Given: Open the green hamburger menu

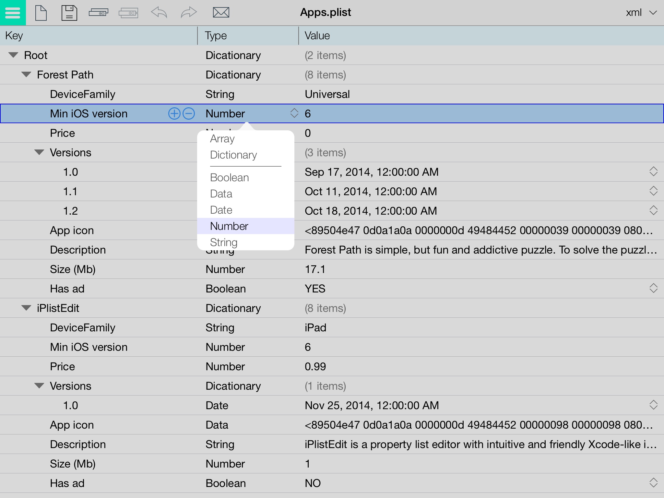Looking at the screenshot, I should [13, 13].
